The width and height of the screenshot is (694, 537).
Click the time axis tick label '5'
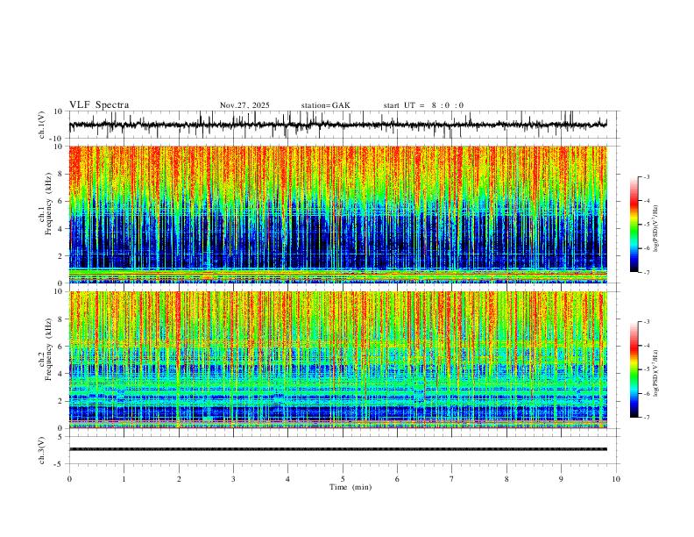tap(343, 479)
